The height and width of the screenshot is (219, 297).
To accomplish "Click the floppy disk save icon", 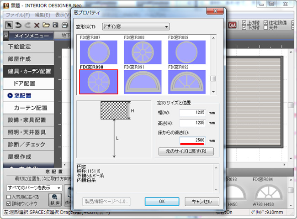I will [55, 25].
